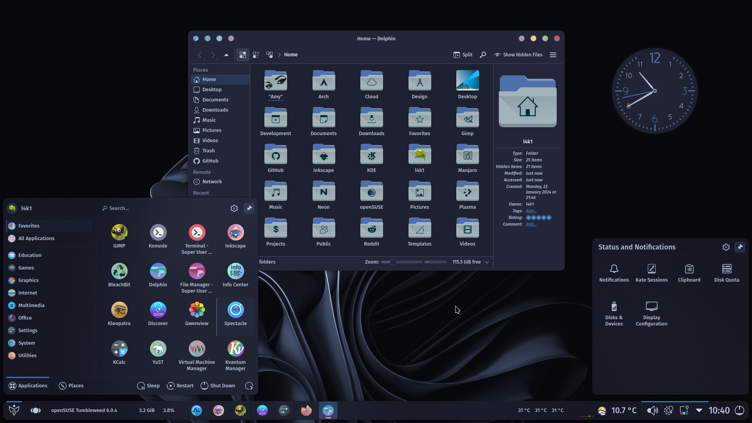Open Dolphin hamburger menu

click(x=553, y=55)
